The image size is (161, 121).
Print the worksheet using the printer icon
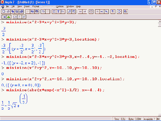(x=21, y=11)
